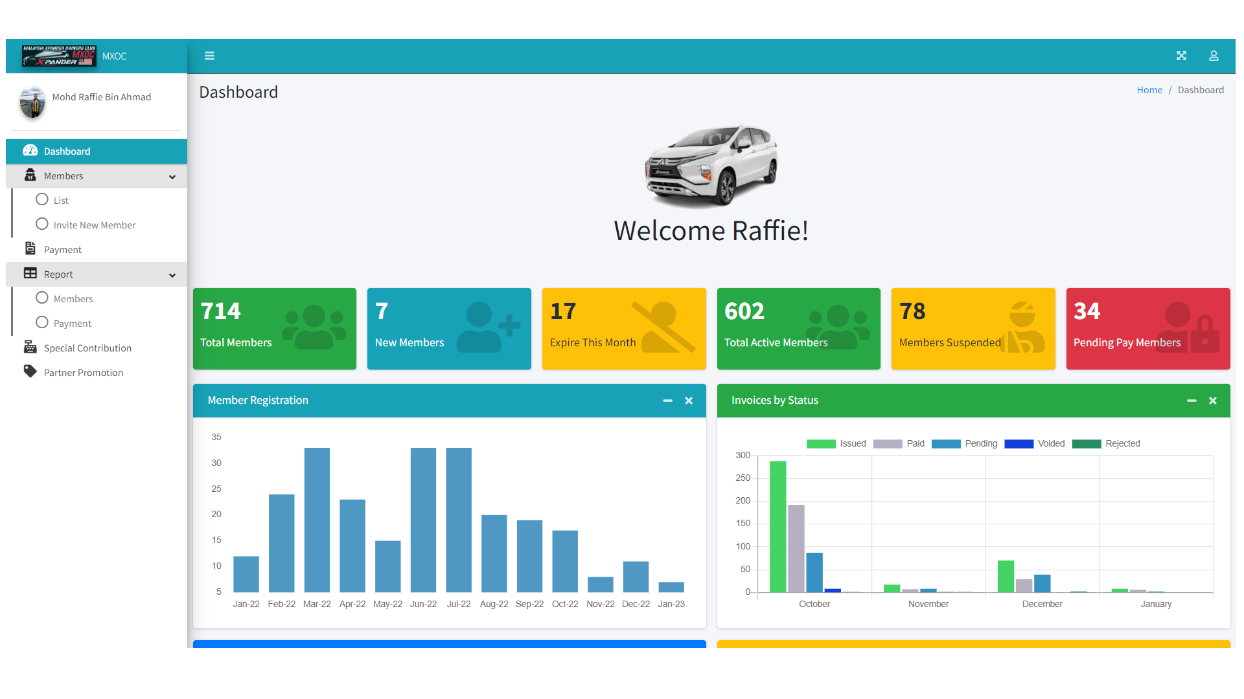Click the fullscreen expand icon
1244x699 pixels.
coord(1181,56)
